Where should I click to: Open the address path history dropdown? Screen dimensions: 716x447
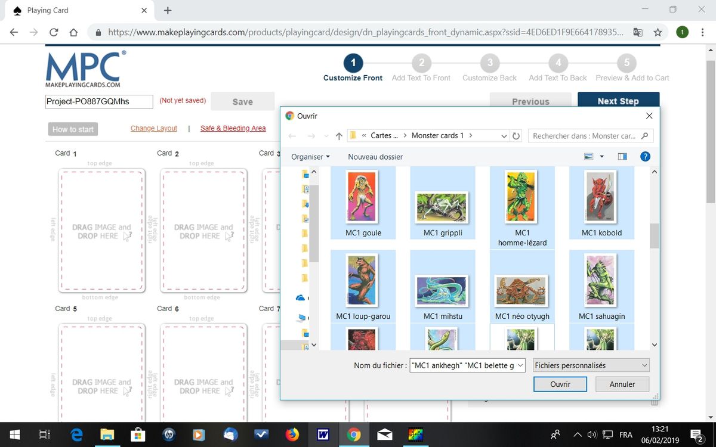coord(504,136)
